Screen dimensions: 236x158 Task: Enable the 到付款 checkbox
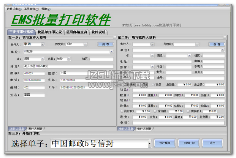coord(122,111)
